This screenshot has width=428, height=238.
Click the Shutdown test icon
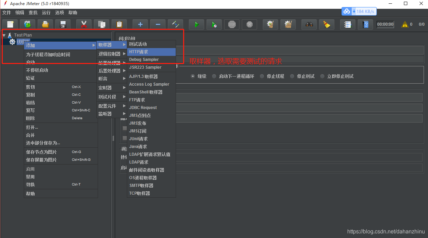(249, 24)
